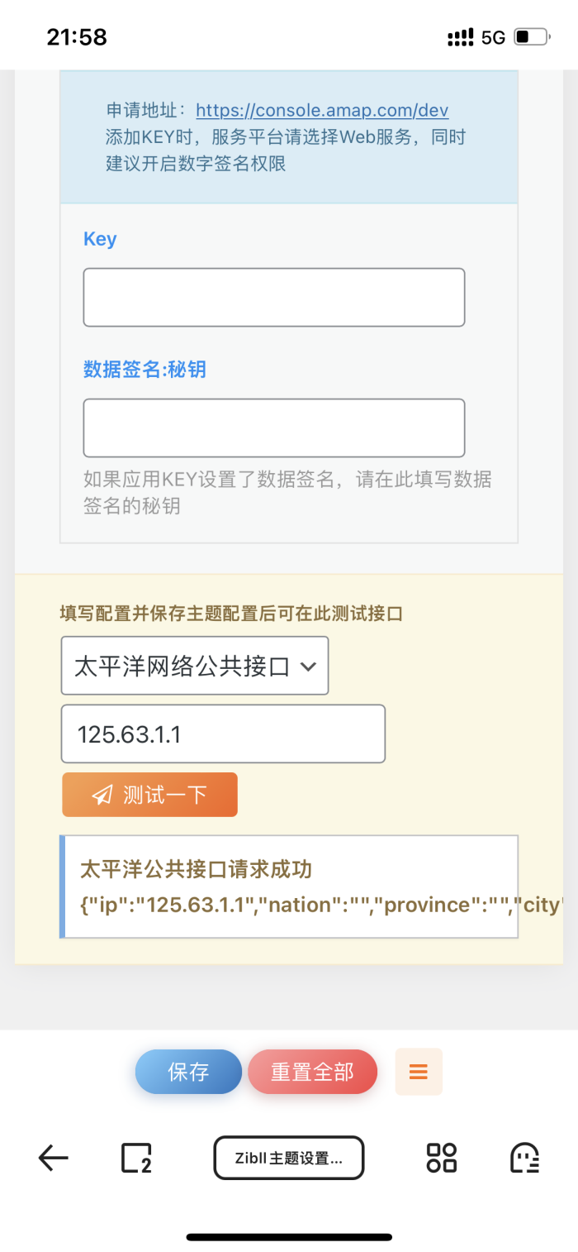This screenshot has height=1252, width=578.
Task: Navigate back using the arrow icon
Action: 52,1157
